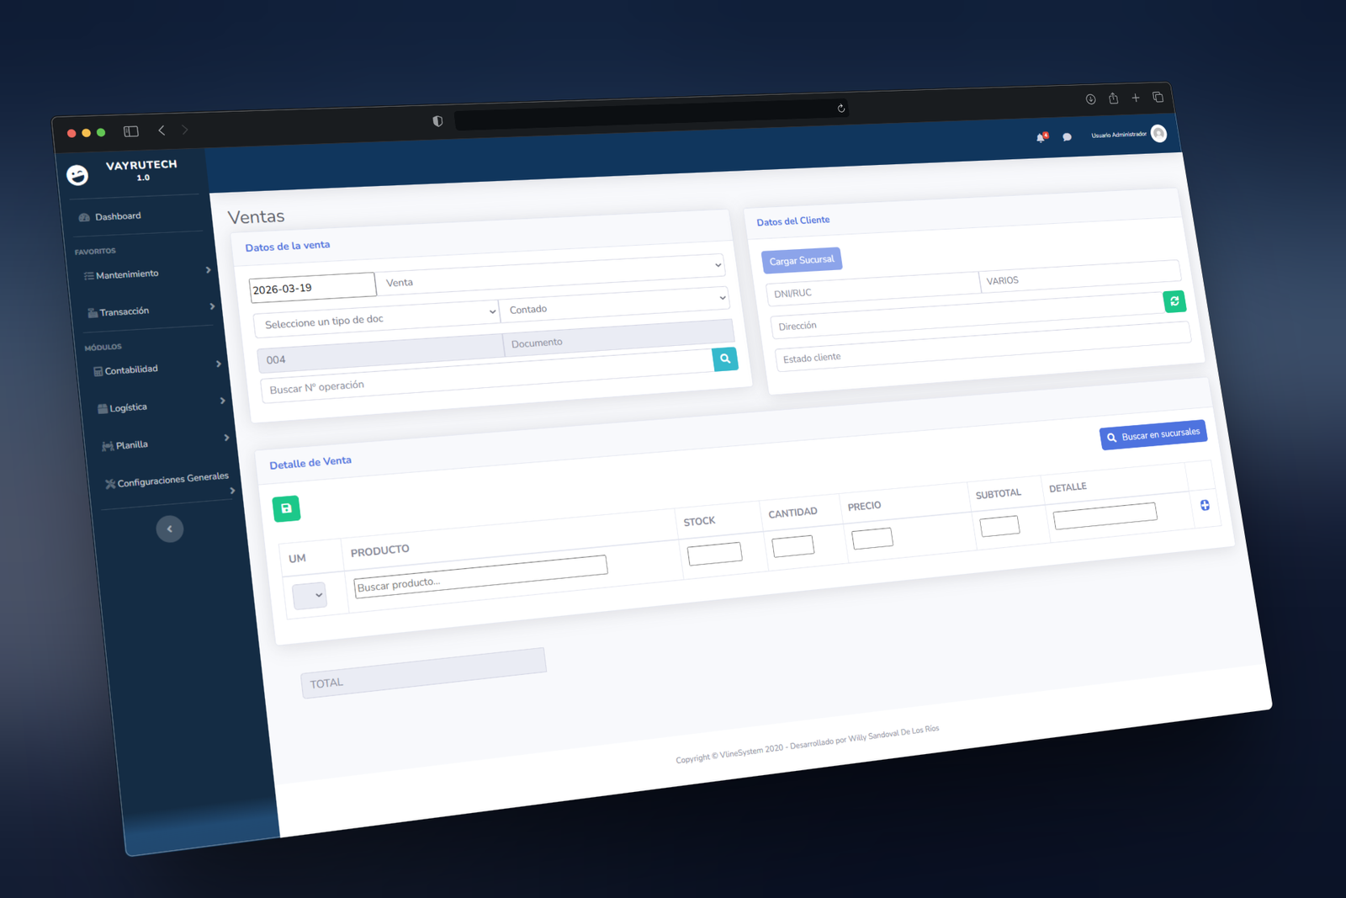
Task: Expand the Mantenimiento sidebar menu
Action: click(141, 274)
